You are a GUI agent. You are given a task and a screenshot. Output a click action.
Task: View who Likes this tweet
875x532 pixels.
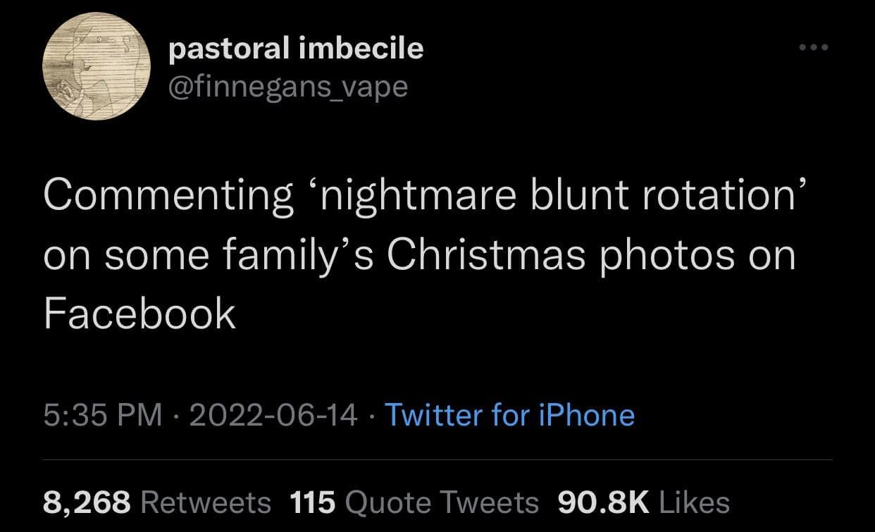pos(694,502)
